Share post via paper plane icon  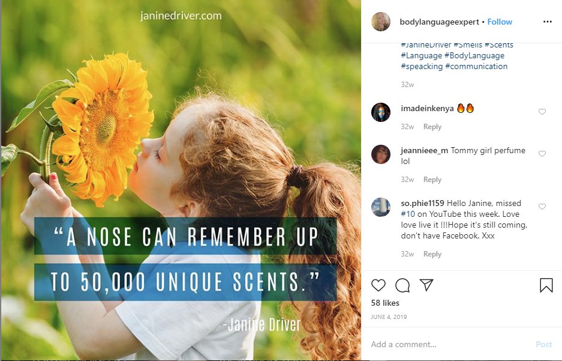tap(426, 285)
